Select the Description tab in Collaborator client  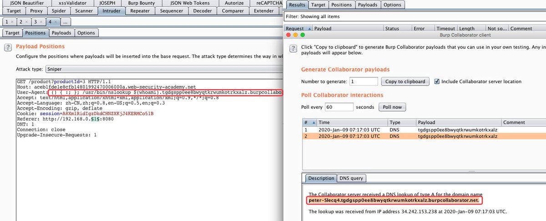[x=320, y=178]
